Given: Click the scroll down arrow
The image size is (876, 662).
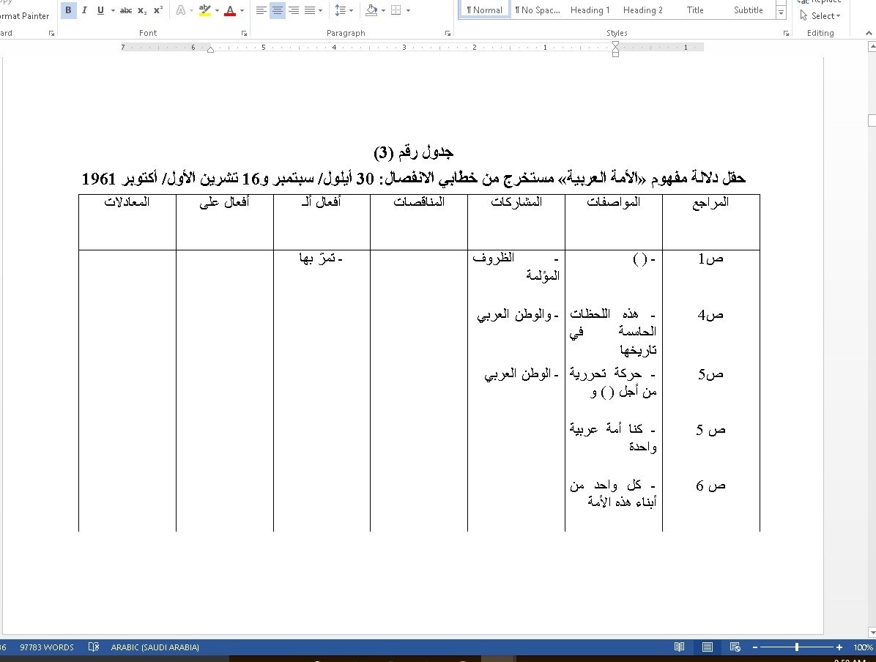Looking at the screenshot, I should (x=872, y=633).
